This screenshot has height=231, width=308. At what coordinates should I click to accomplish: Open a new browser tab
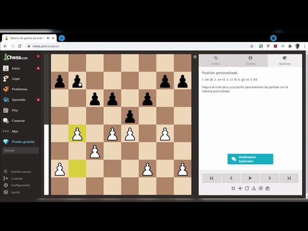pyautogui.click(x=62, y=38)
